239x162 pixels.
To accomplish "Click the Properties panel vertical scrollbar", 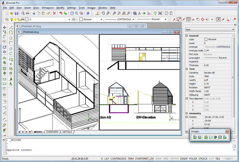I will pyautogui.click(x=233, y=78).
